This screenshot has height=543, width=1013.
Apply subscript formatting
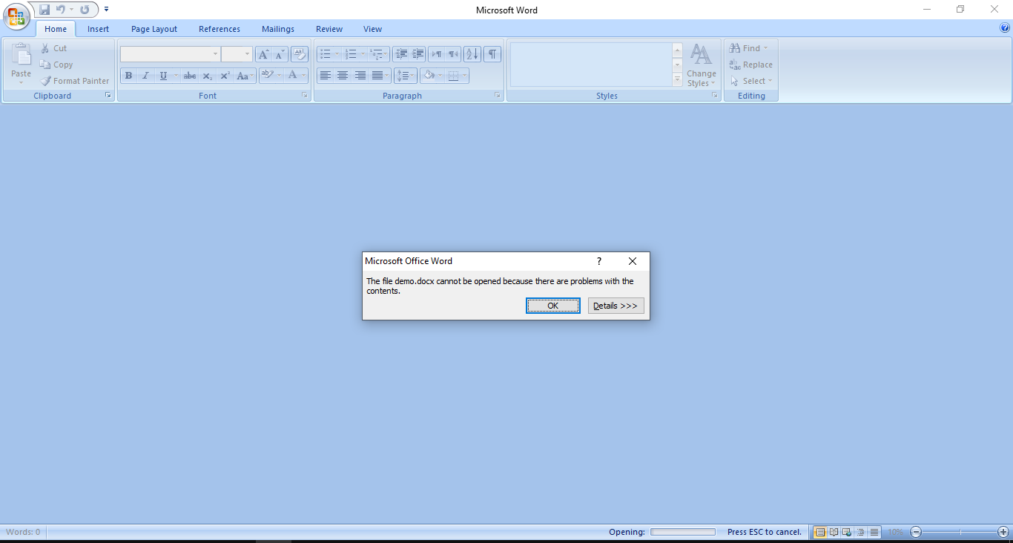(207, 75)
